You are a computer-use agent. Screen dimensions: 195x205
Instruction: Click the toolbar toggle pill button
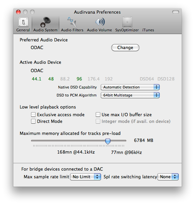tap(176, 12)
